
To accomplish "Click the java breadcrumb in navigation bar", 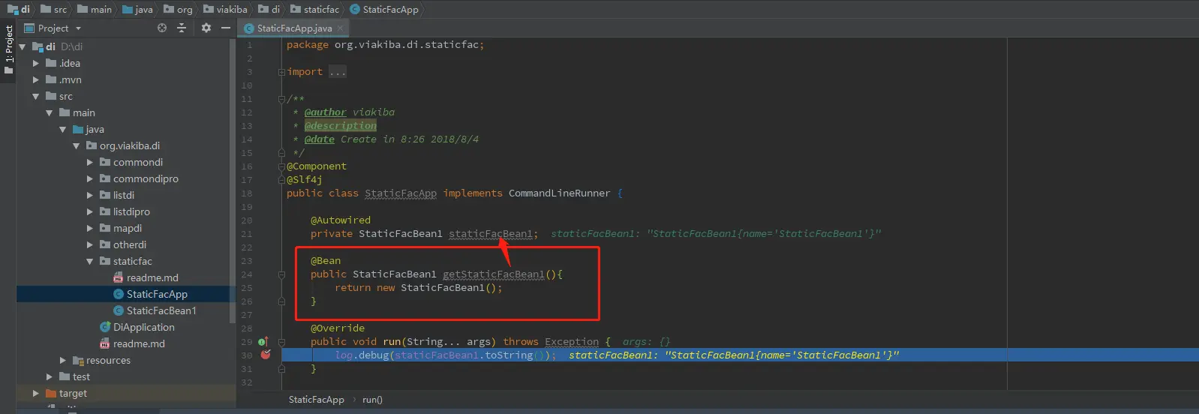I will coord(137,9).
